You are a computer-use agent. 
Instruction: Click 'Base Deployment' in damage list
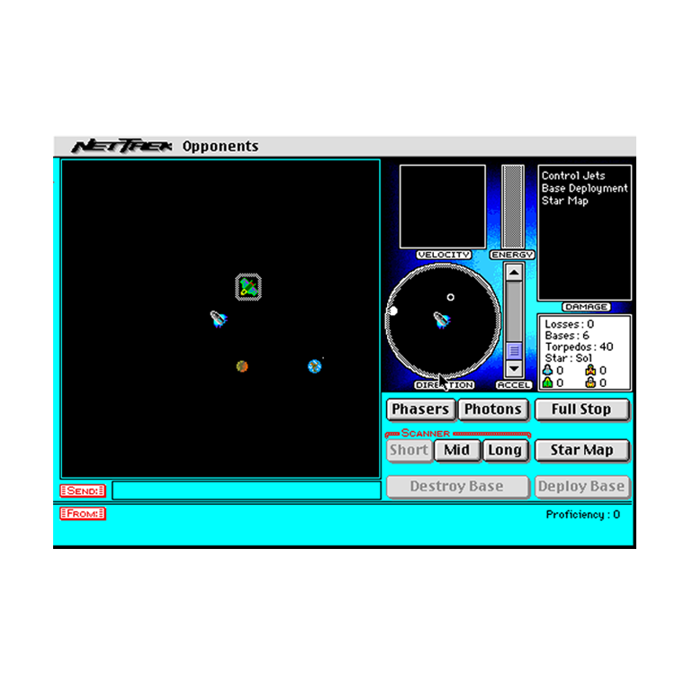(584, 188)
